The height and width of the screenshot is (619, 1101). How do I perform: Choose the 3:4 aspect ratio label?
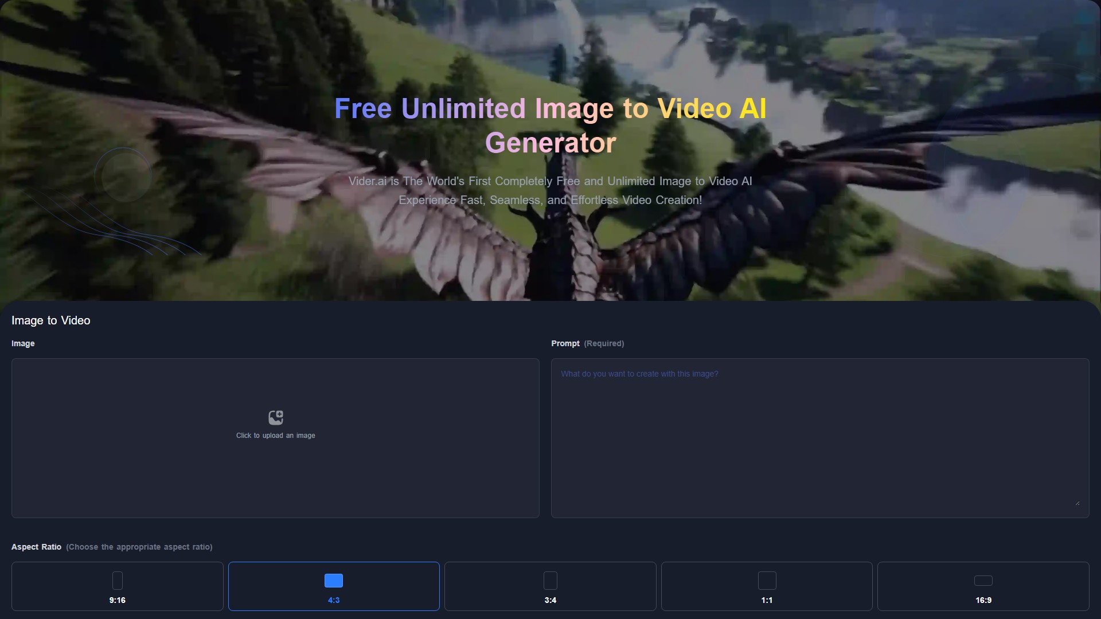coord(550,600)
